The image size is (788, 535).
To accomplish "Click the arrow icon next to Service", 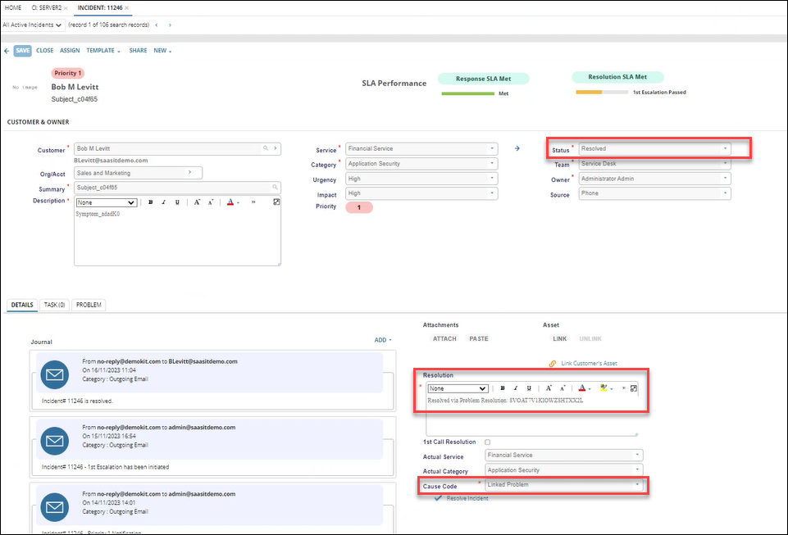I will (517, 149).
